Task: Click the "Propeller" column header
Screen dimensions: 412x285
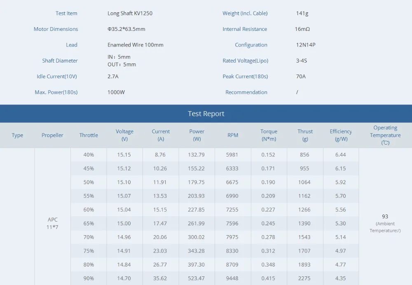Action: click(x=52, y=135)
